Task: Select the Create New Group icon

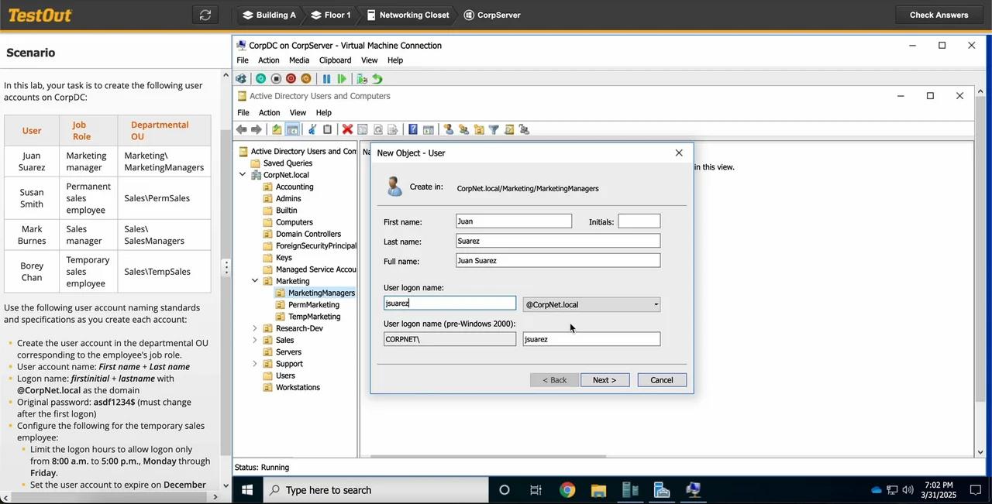Action: pos(463,129)
